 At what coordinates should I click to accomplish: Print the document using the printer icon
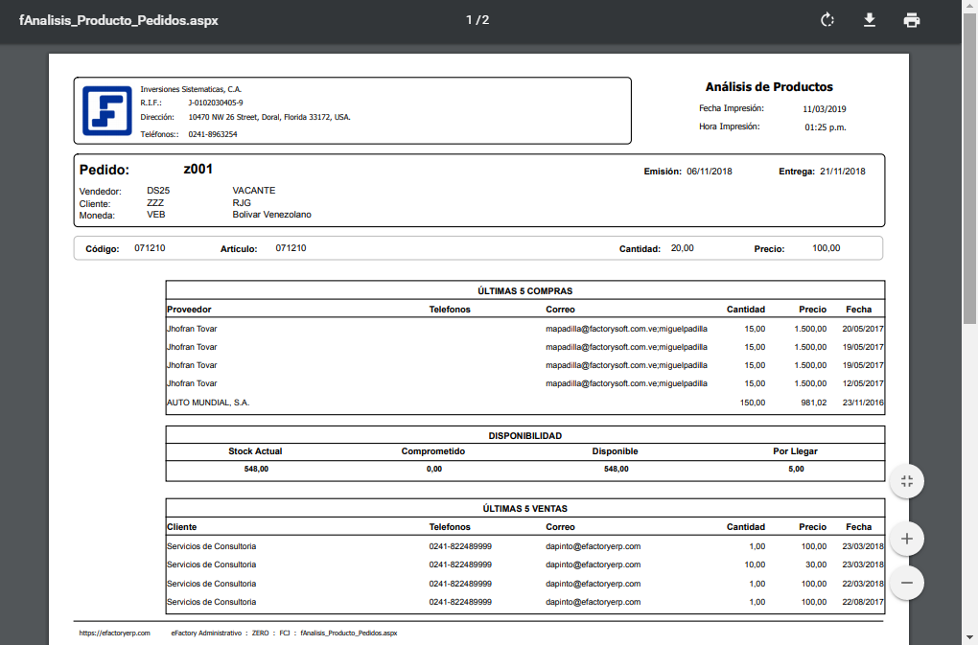coord(912,20)
